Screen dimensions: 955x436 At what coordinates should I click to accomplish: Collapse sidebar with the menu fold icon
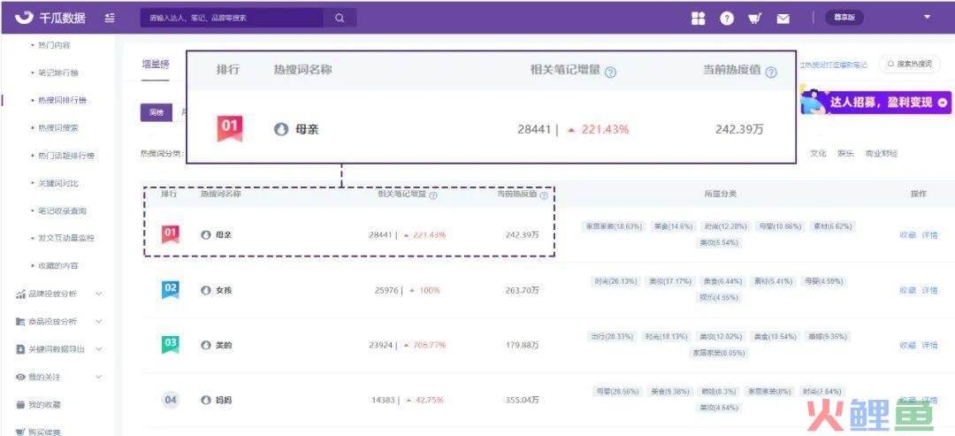[x=109, y=18]
